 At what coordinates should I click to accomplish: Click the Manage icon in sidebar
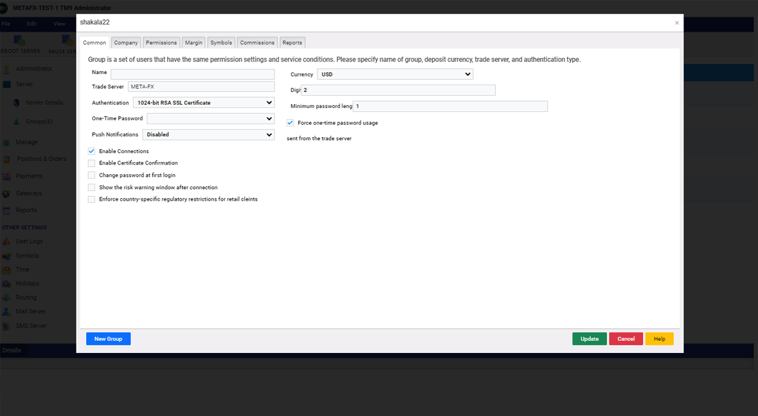7,142
